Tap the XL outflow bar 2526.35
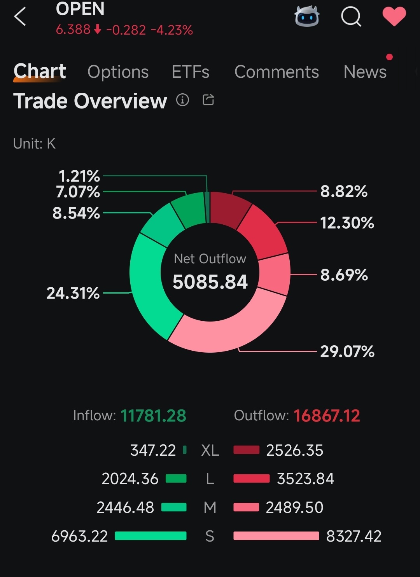Viewport: 420px width, 577px height. (x=247, y=450)
